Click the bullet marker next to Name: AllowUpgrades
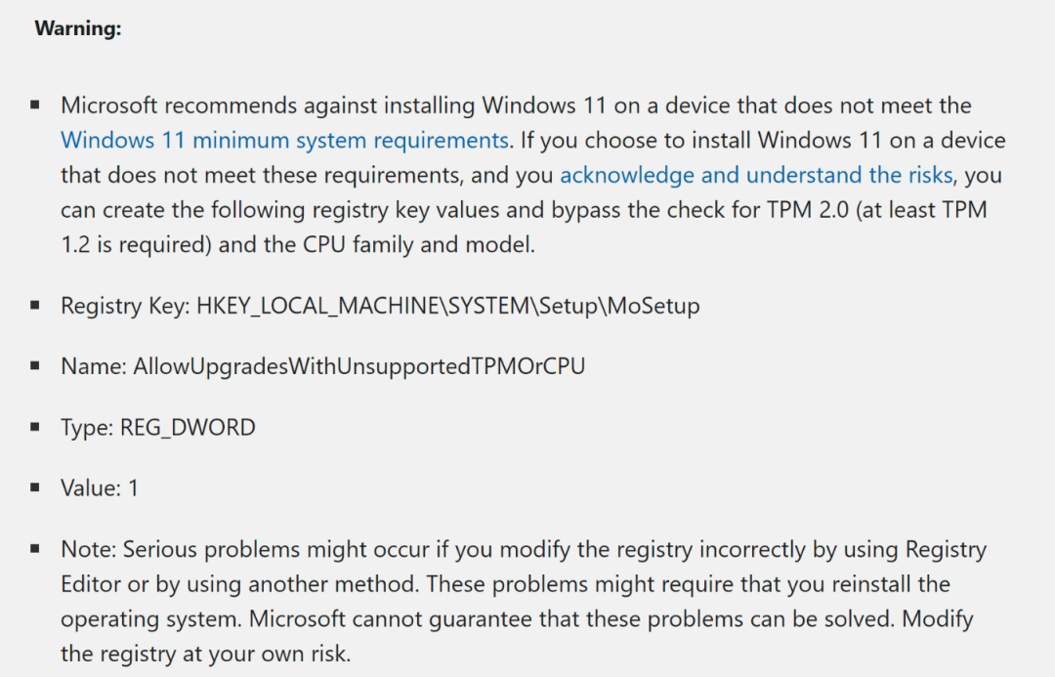 pyautogui.click(x=35, y=365)
